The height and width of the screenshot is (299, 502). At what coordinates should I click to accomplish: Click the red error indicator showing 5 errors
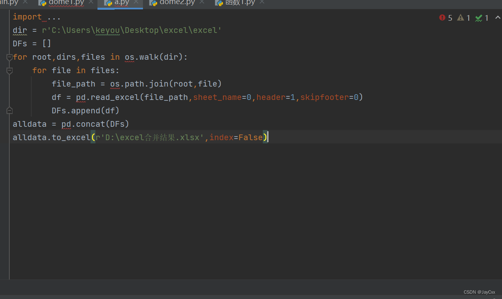(x=443, y=18)
